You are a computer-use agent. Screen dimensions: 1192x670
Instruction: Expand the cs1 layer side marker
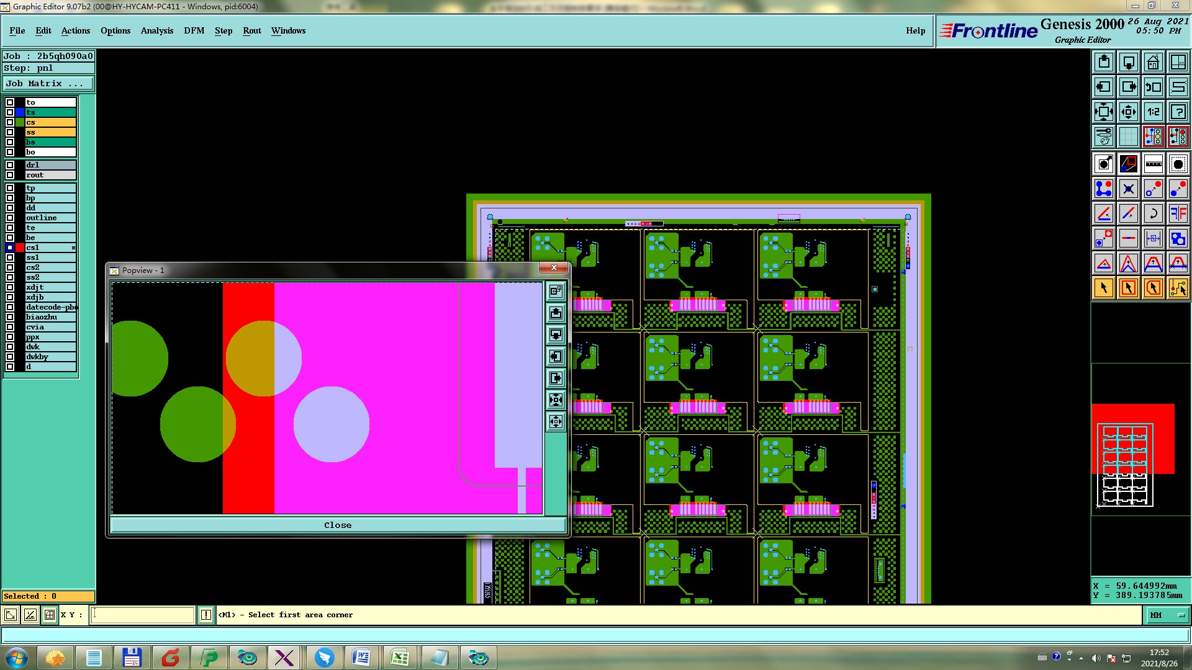pyautogui.click(x=73, y=248)
